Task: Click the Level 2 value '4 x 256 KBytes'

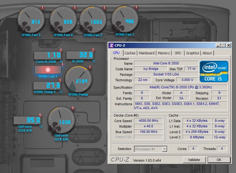Action: point(197,132)
